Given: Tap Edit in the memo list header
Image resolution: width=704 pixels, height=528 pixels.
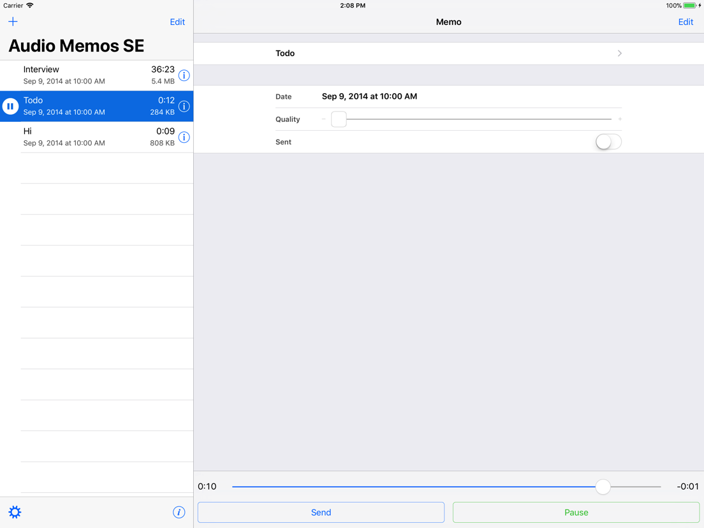Looking at the screenshot, I should pyautogui.click(x=177, y=22).
